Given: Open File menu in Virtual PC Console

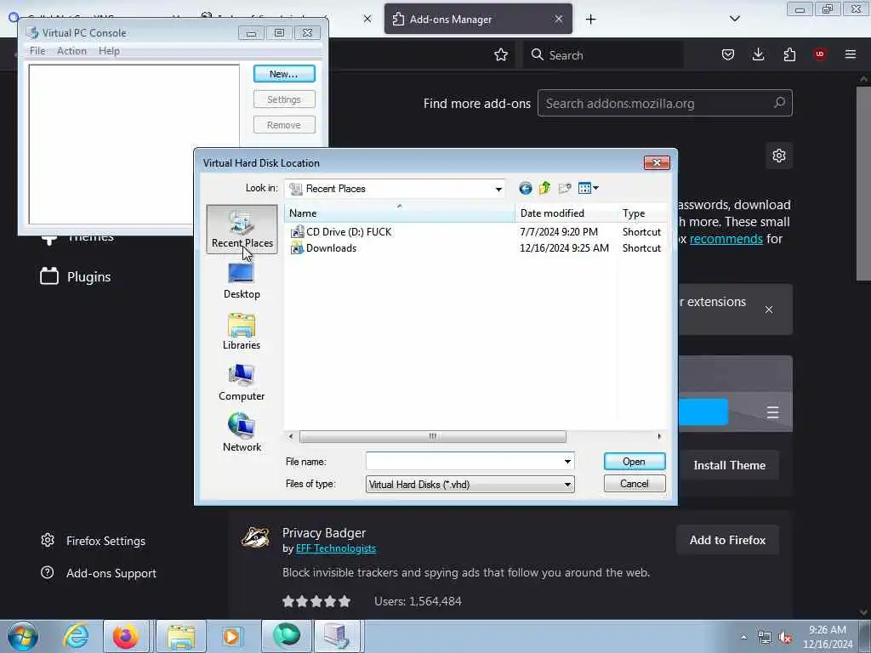Looking at the screenshot, I should click(x=37, y=51).
